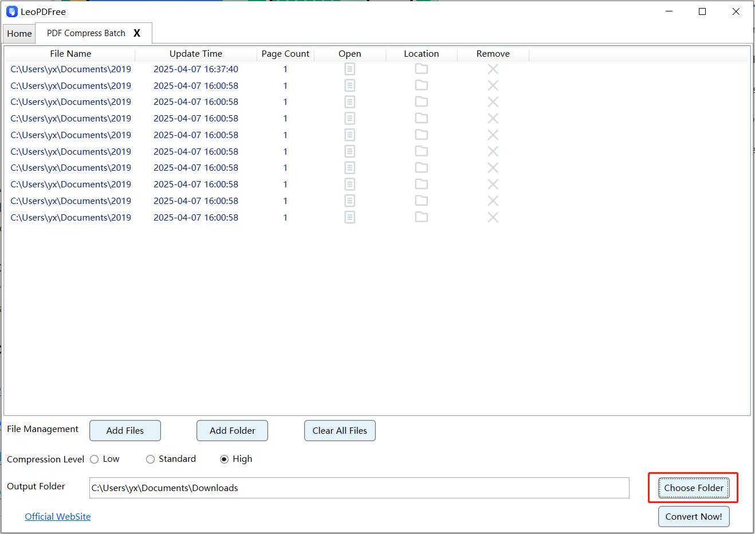Remove the third file from list
The height and width of the screenshot is (534, 755).
click(x=493, y=102)
